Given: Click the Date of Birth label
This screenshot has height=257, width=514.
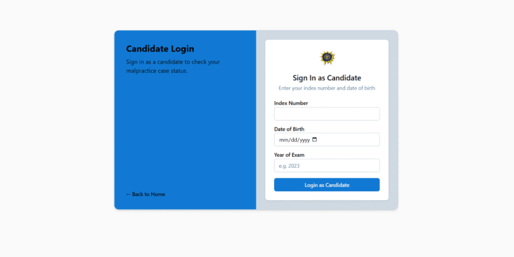Looking at the screenshot, I should (289, 129).
